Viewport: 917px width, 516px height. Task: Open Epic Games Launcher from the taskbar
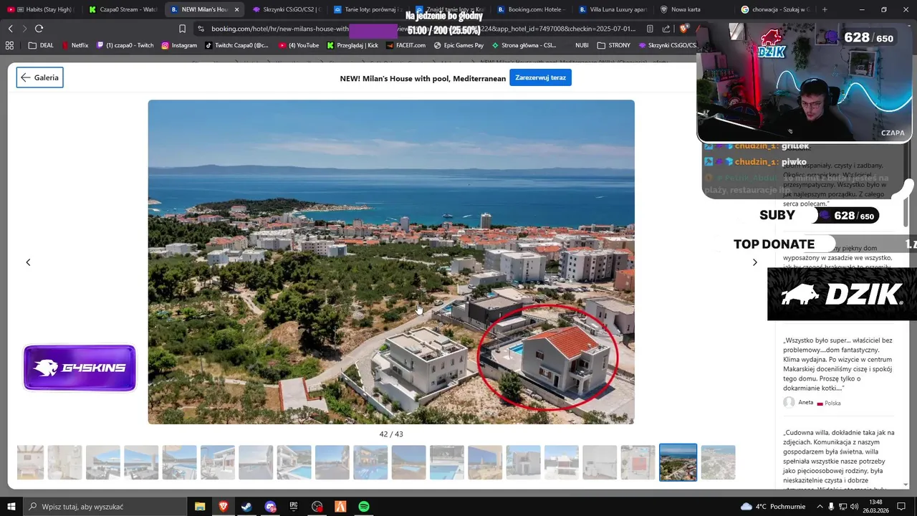point(294,507)
